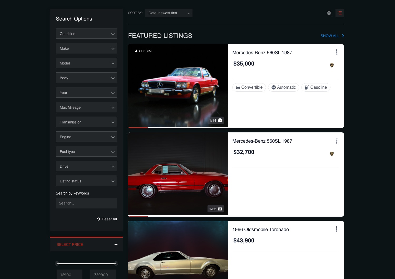This screenshot has width=395, height=279.
Task: Click the $35,000 price text
Action: [244, 64]
